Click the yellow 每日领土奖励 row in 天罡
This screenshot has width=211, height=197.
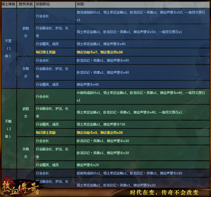[122, 52]
